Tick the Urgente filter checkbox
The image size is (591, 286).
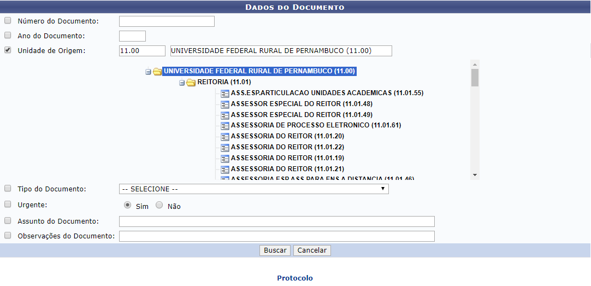(8, 204)
